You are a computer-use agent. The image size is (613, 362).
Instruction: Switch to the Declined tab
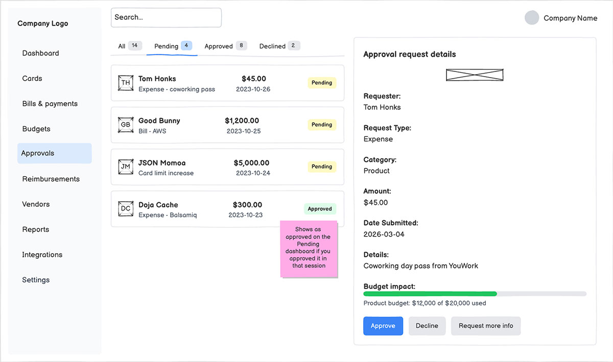click(x=272, y=45)
